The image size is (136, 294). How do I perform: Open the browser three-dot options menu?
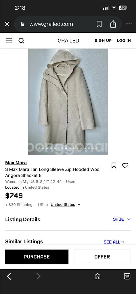[129, 24]
